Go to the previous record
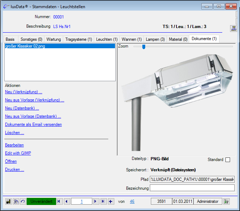The height and width of the screenshot is (211, 240). 67,201
